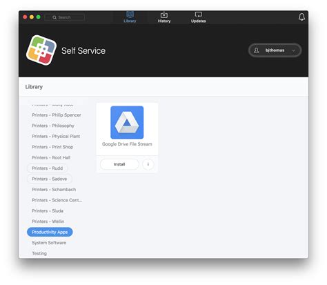The width and height of the screenshot is (327, 285).
Task: Select Printers - Physical Plant category
Action: (x=56, y=136)
